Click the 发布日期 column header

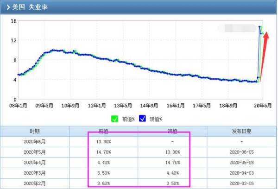click(241, 131)
